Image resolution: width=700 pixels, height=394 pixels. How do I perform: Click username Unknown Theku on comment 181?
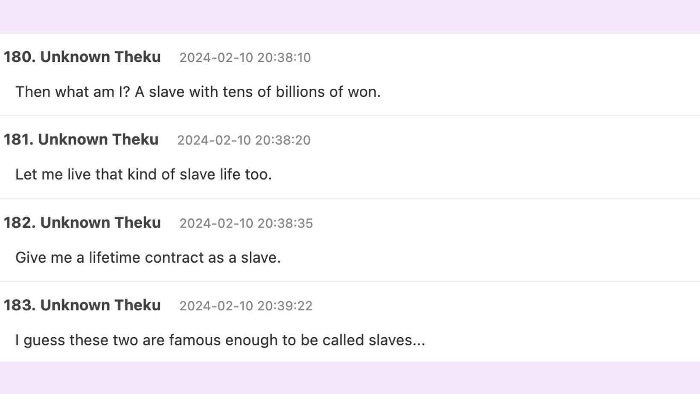pyautogui.click(x=98, y=139)
